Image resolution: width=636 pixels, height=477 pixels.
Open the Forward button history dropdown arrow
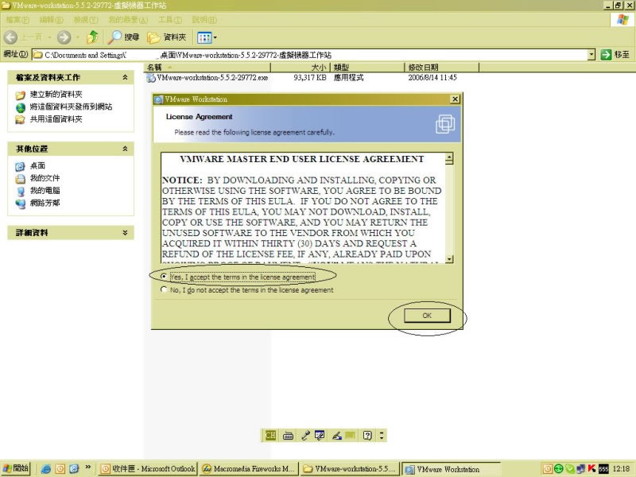77,37
